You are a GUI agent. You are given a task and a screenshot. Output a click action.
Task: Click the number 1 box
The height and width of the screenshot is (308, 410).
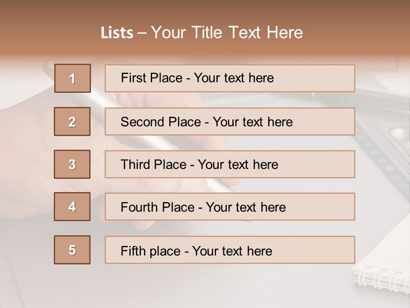(x=73, y=78)
